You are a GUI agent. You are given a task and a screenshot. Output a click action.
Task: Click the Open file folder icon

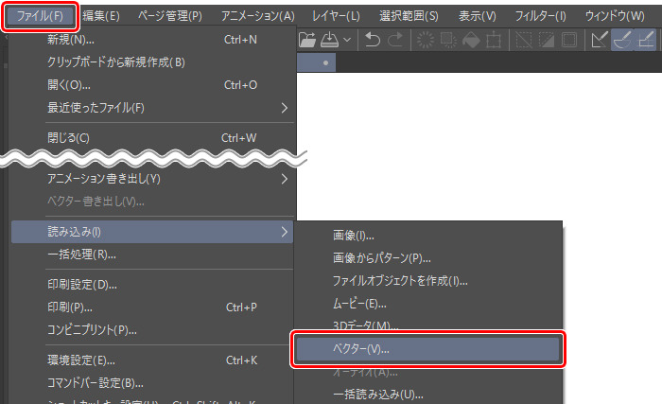(x=307, y=40)
